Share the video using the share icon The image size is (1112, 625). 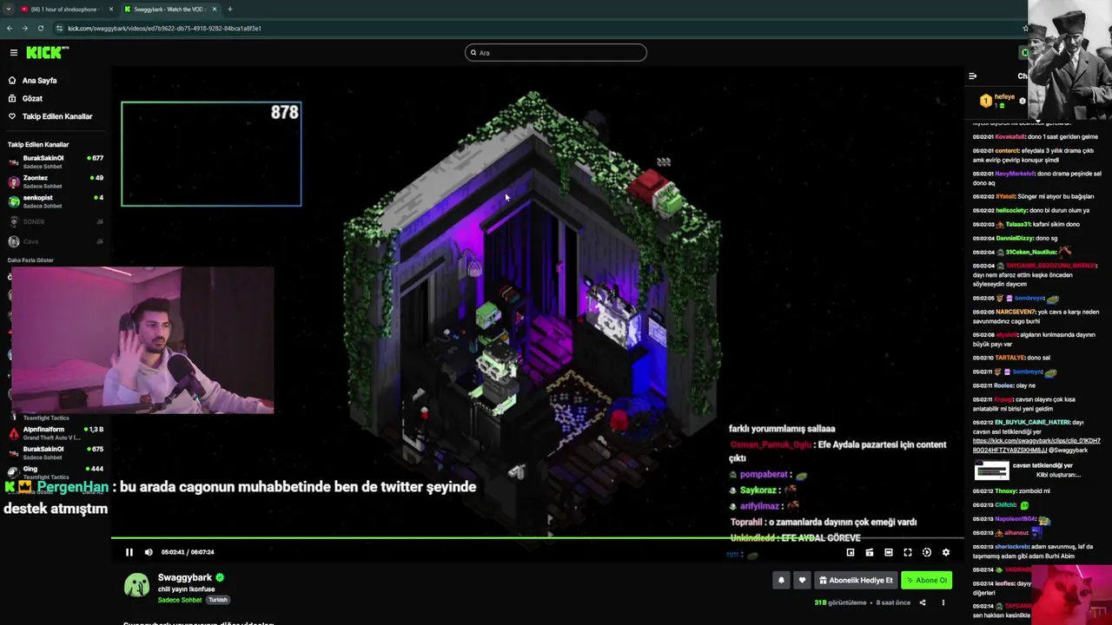tap(923, 602)
